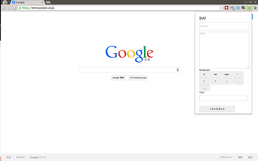The height and width of the screenshot is (161, 258).
Task: Bookmark this page with the star icon
Action: tap(221, 8)
